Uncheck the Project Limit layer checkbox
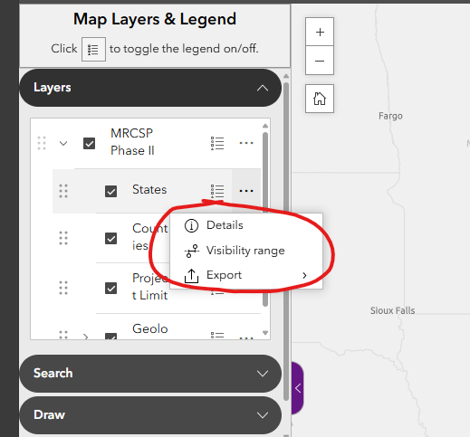 pyautogui.click(x=110, y=289)
